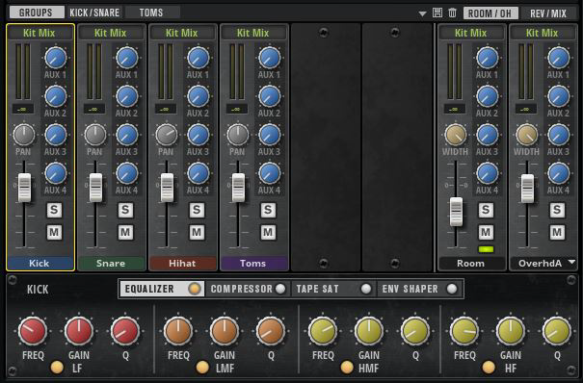Solo the OverhdA channel
583x383 pixels.
tap(557, 210)
